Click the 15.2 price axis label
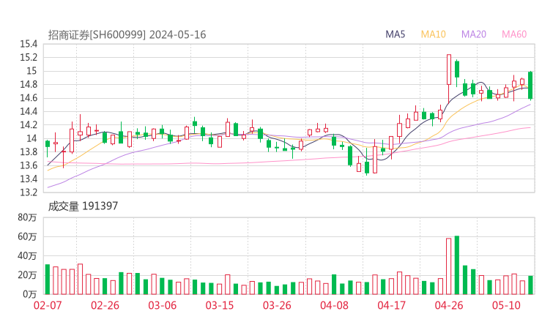The image size is (542, 322). tap(29, 57)
